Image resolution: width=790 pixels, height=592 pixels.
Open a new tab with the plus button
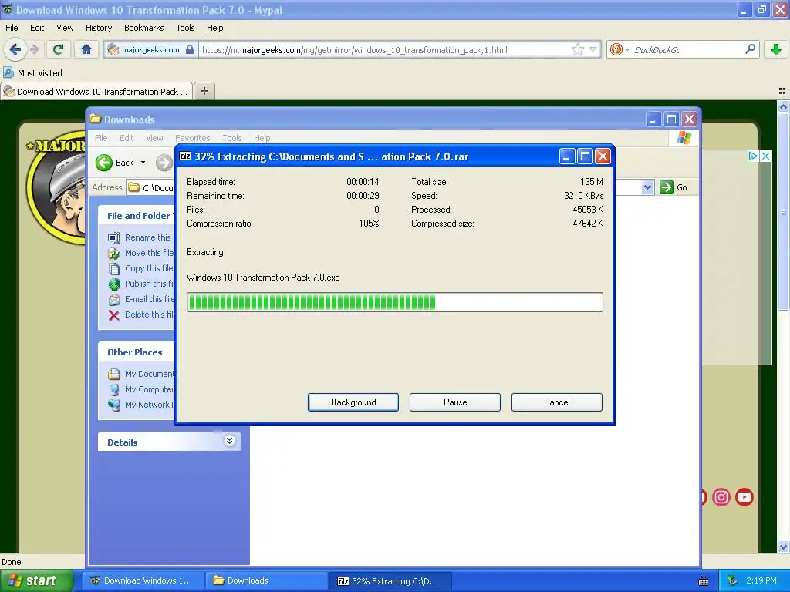(204, 91)
